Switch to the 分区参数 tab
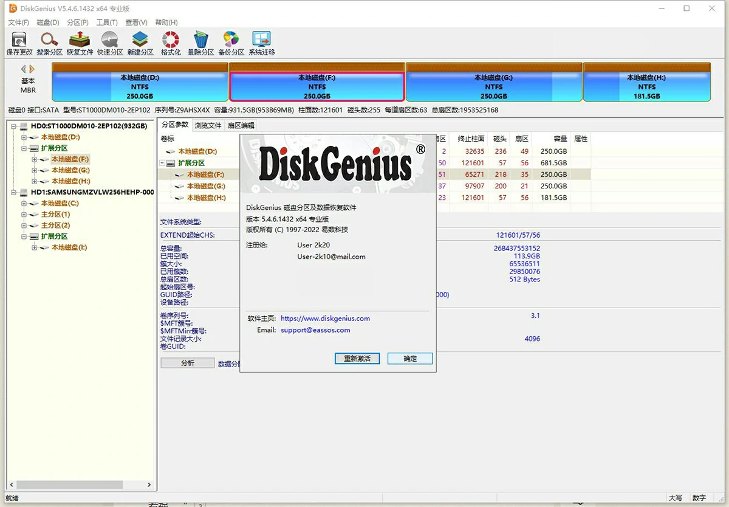 point(175,125)
